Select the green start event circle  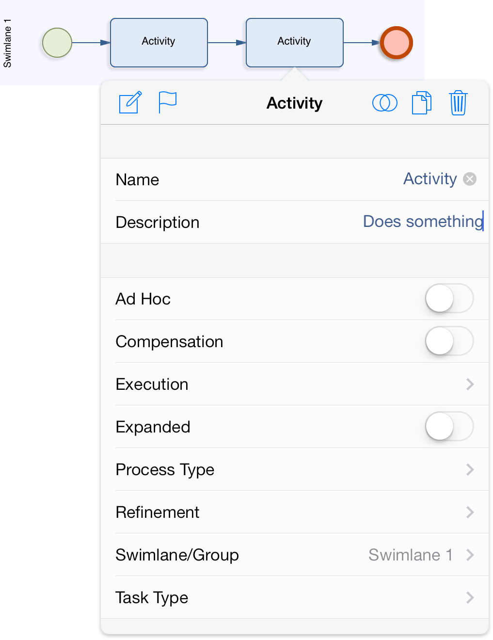point(57,43)
